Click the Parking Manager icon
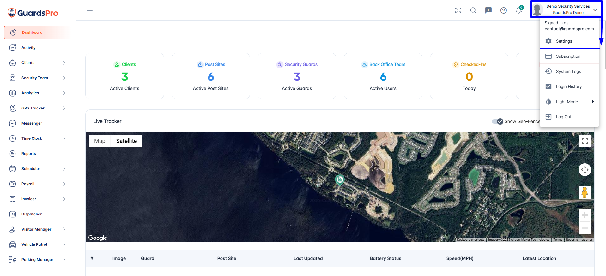The width and height of the screenshot is (606, 276). tap(13, 260)
